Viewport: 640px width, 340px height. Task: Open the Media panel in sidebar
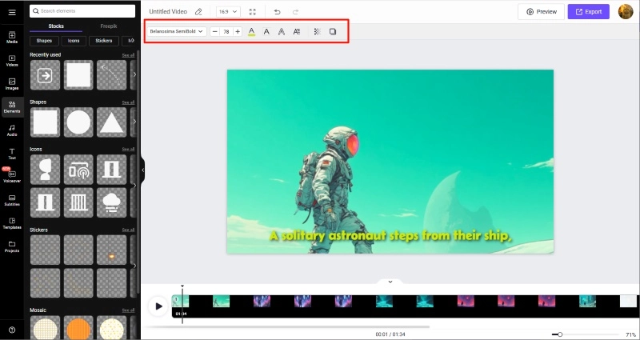point(12,37)
